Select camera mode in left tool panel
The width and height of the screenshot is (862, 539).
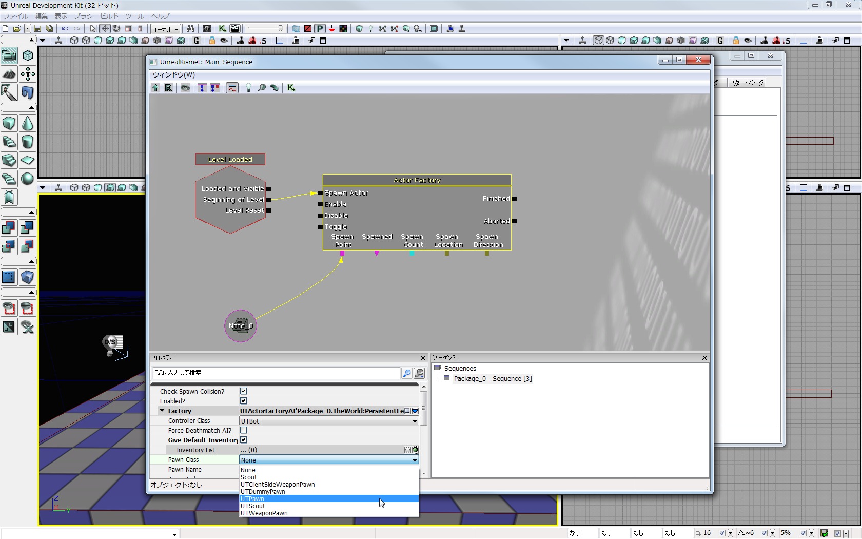[9, 55]
